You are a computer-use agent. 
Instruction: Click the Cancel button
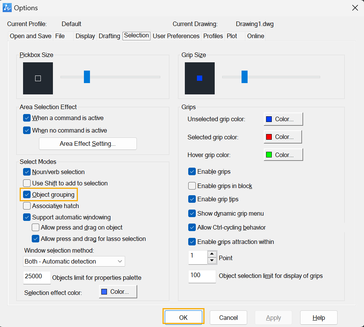(x=228, y=318)
